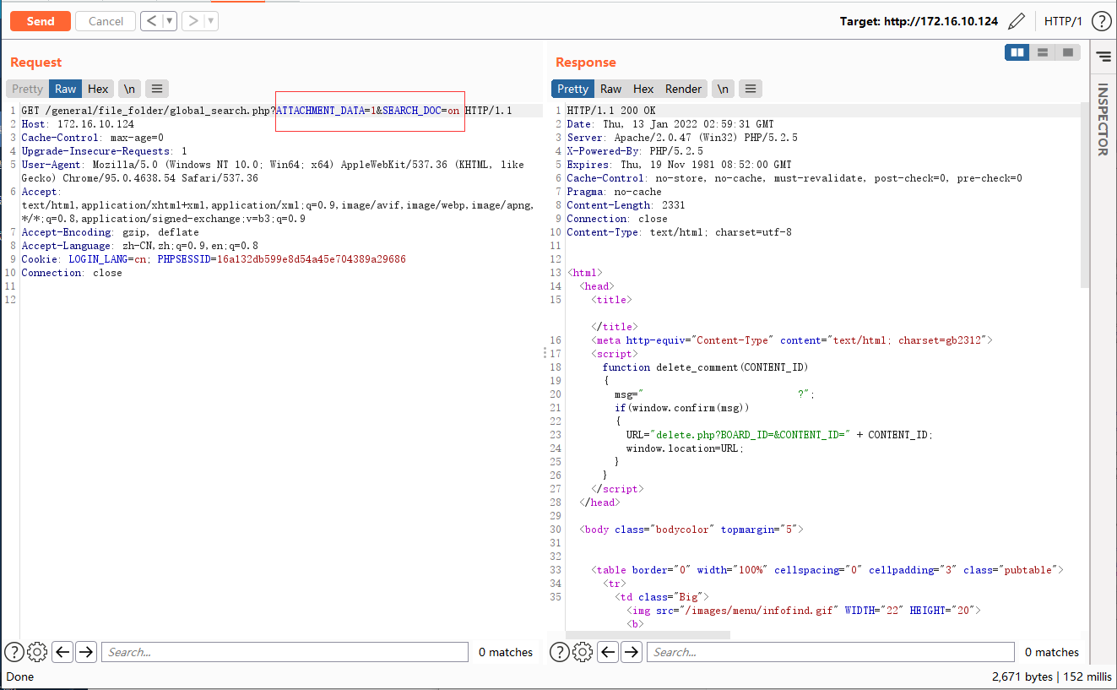Image resolution: width=1117 pixels, height=690 pixels.
Task: Go to next request in history
Action: (192, 21)
